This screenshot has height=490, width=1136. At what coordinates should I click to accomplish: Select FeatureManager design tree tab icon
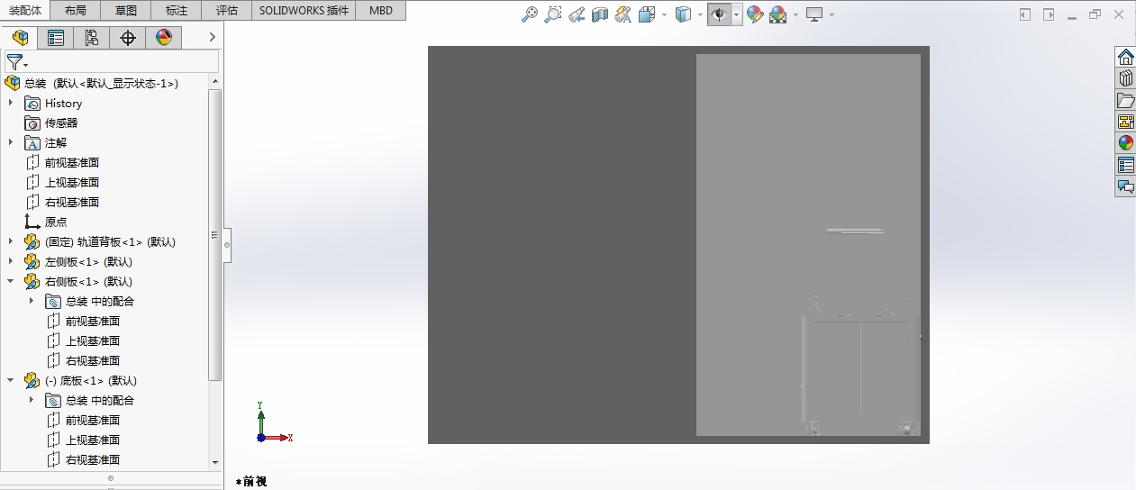coord(20,37)
